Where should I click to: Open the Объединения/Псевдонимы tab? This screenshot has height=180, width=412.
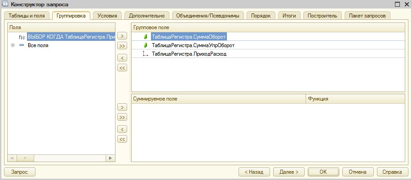coord(208,15)
